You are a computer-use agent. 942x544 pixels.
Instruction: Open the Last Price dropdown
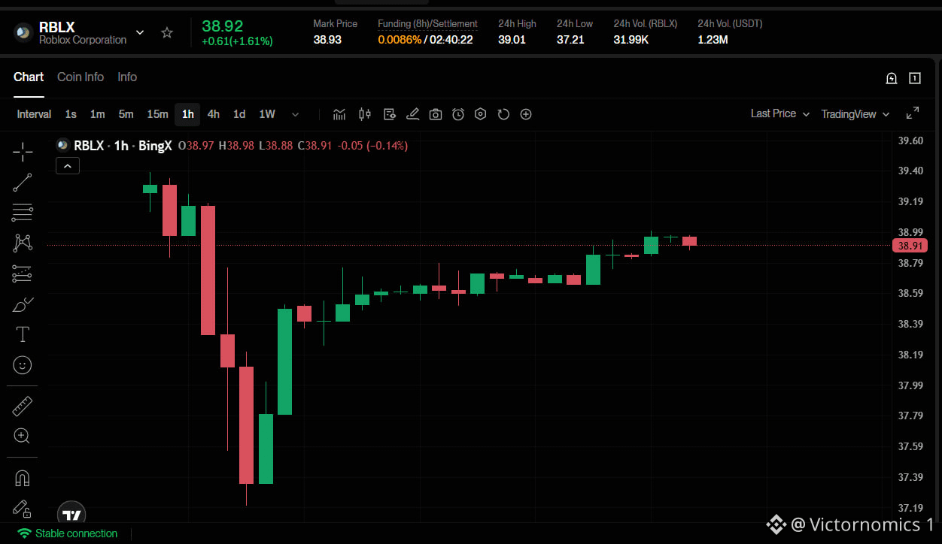tap(780, 113)
